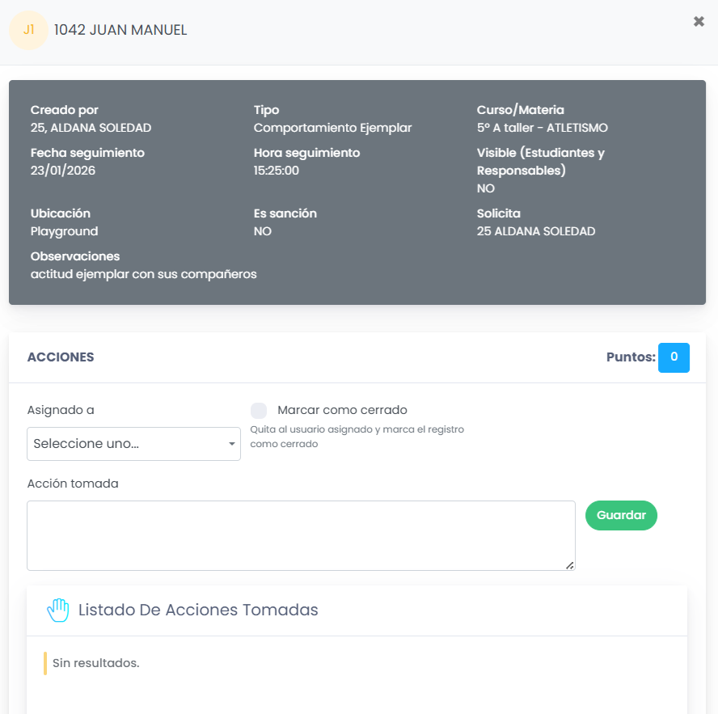Focus the Acción tomada text area
Image resolution: width=718 pixels, height=714 pixels.
(301, 535)
